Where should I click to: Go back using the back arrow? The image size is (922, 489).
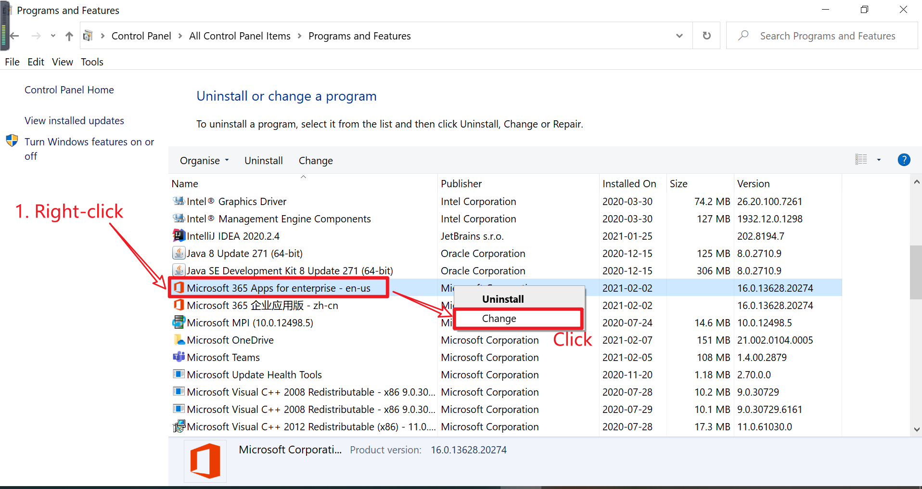(x=14, y=36)
